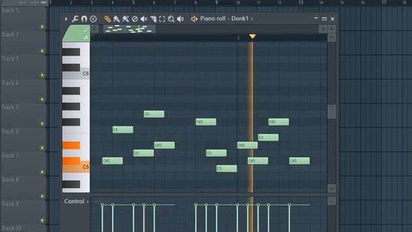Toggle mute switch on Track 9
Screen dimensions: 412x232
[x=42, y=220]
